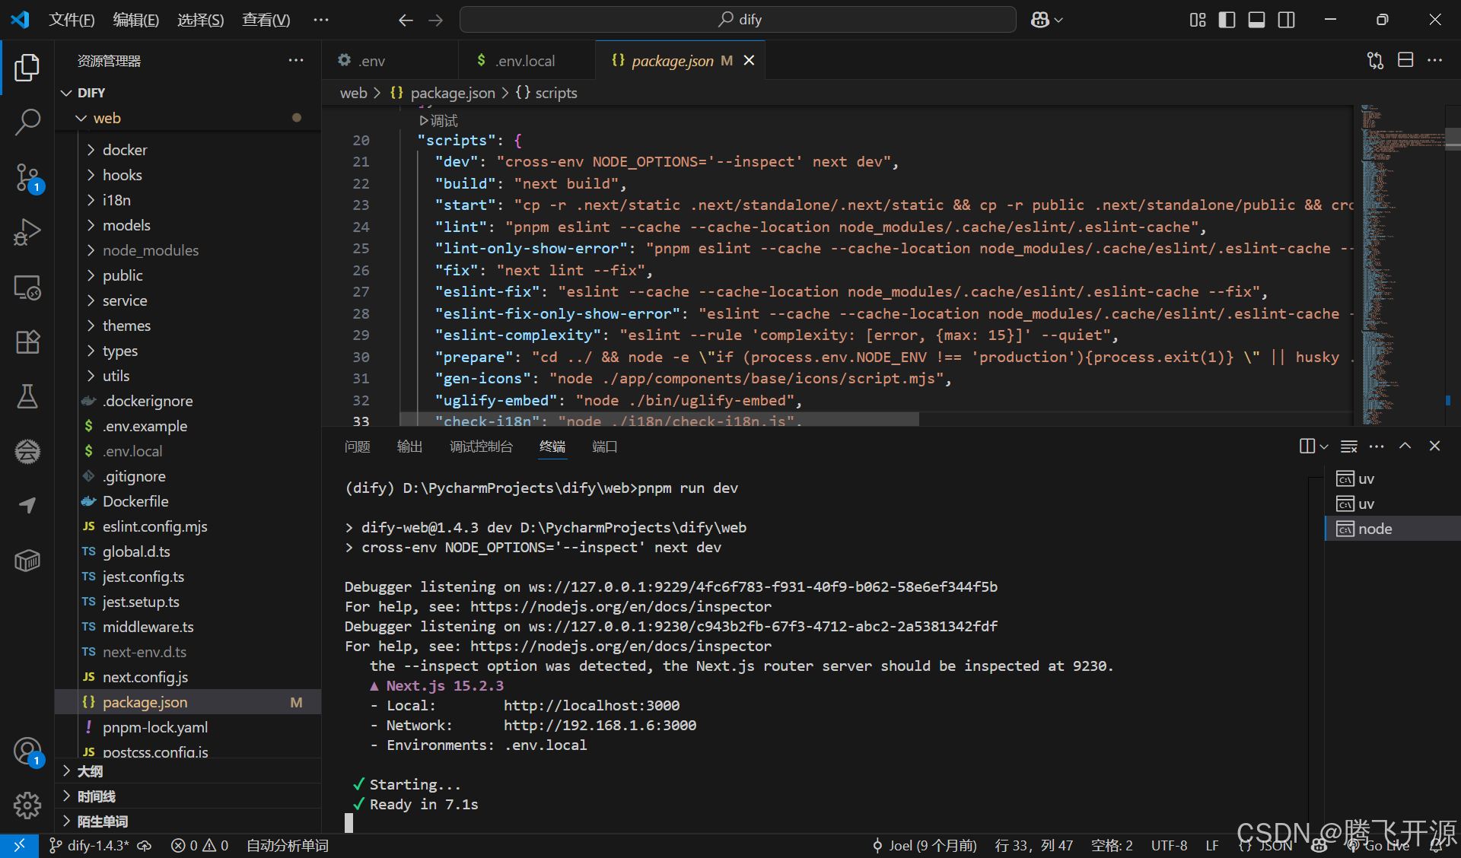Open Run and Debug view

[x=27, y=232]
